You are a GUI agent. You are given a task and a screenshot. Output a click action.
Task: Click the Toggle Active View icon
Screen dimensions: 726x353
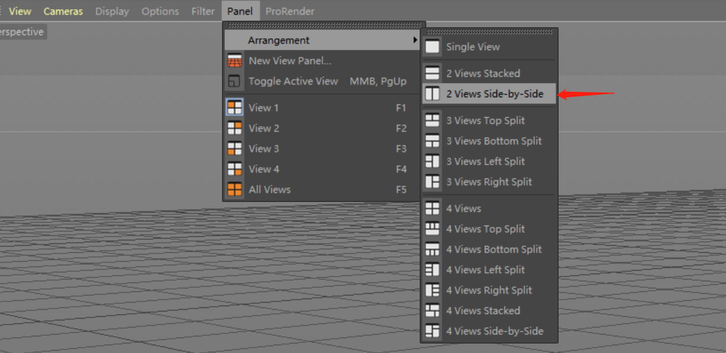coord(235,81)
